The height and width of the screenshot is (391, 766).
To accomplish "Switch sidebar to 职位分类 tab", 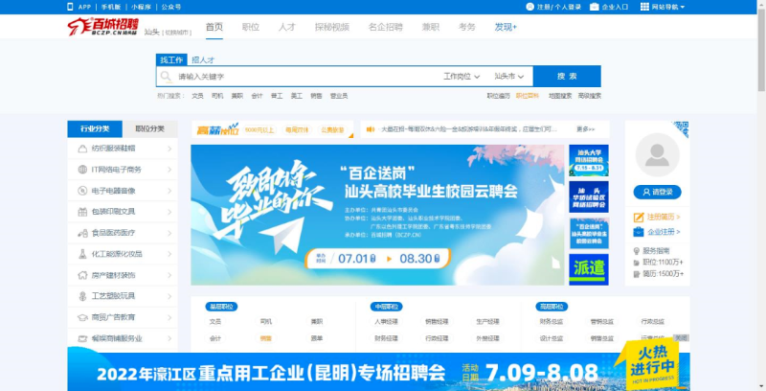I will 149,128.
